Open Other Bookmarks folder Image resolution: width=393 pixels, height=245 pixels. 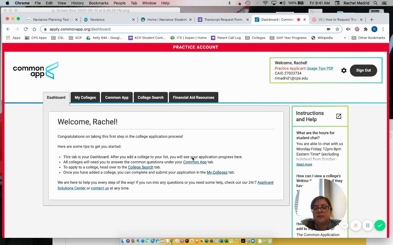368,38
